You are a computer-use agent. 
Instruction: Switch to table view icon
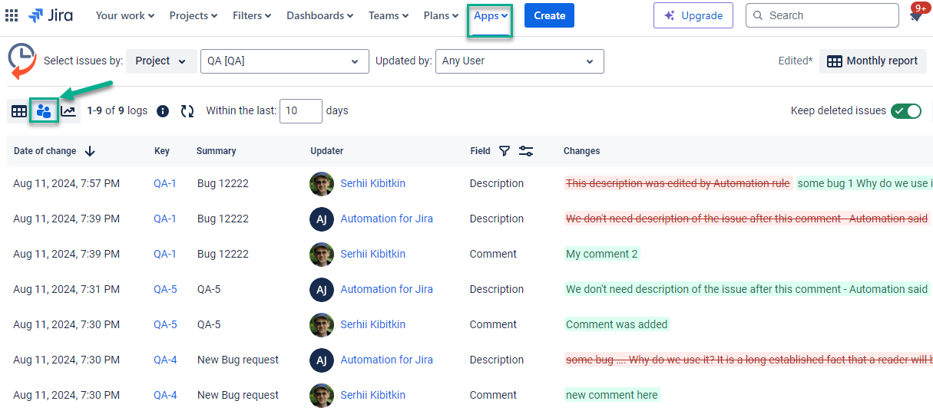19,111
